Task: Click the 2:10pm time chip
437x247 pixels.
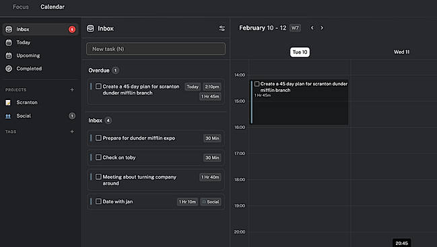Action: click(x=212, y=87)
